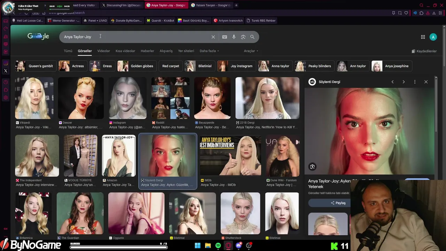446x251 pixels.
Task: Open the large preview image of Anya Taylor-Joy
Action: coord(369,131)
